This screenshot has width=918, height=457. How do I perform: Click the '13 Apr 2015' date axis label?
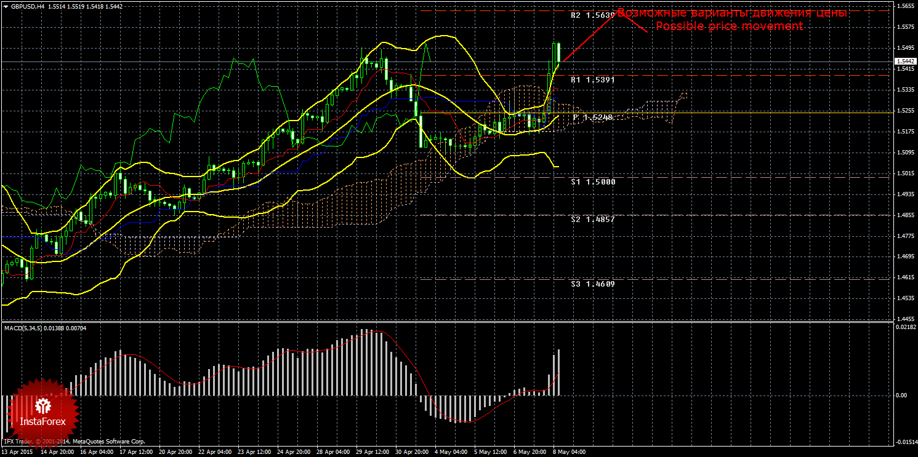pos(17,452)
